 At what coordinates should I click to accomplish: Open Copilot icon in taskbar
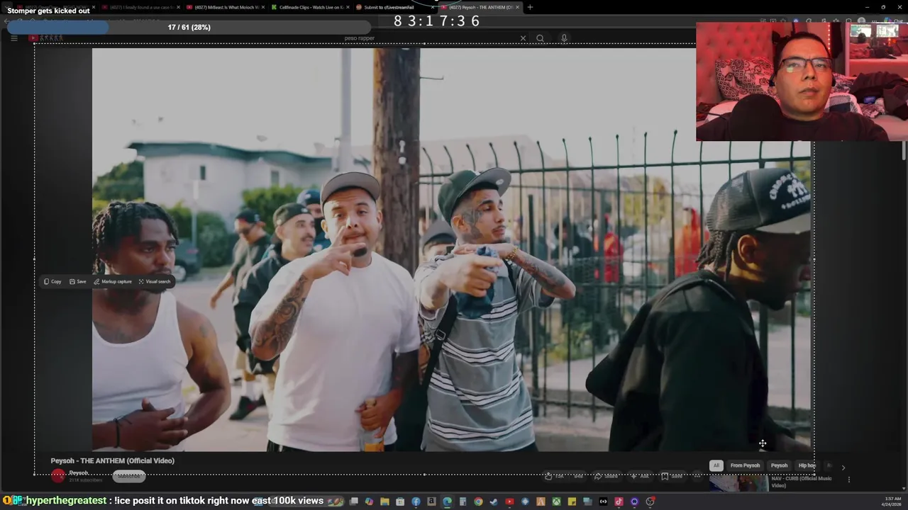tap(369, 501)
